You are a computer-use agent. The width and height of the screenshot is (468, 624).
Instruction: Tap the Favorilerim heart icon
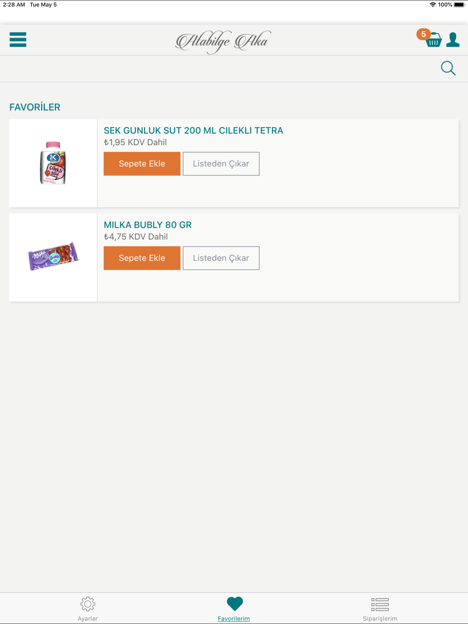234,603
